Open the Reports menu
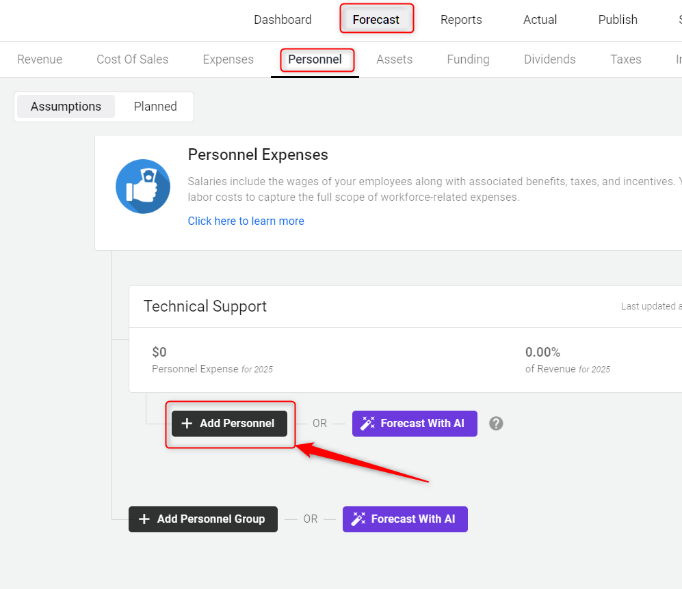 tap(461, 20)
